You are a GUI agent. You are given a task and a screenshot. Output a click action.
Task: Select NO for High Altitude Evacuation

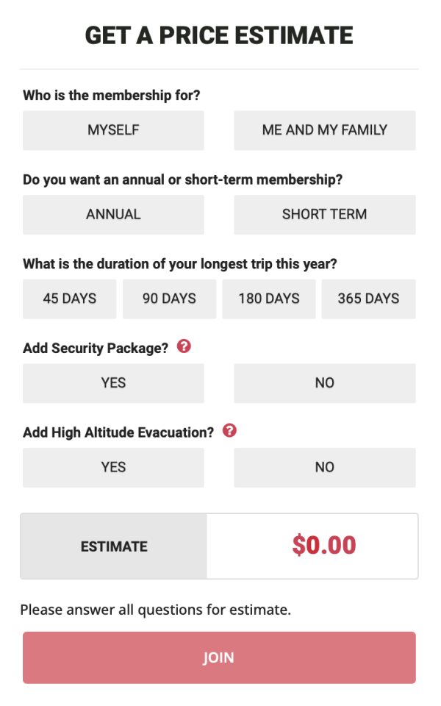[x=324, y=468]
